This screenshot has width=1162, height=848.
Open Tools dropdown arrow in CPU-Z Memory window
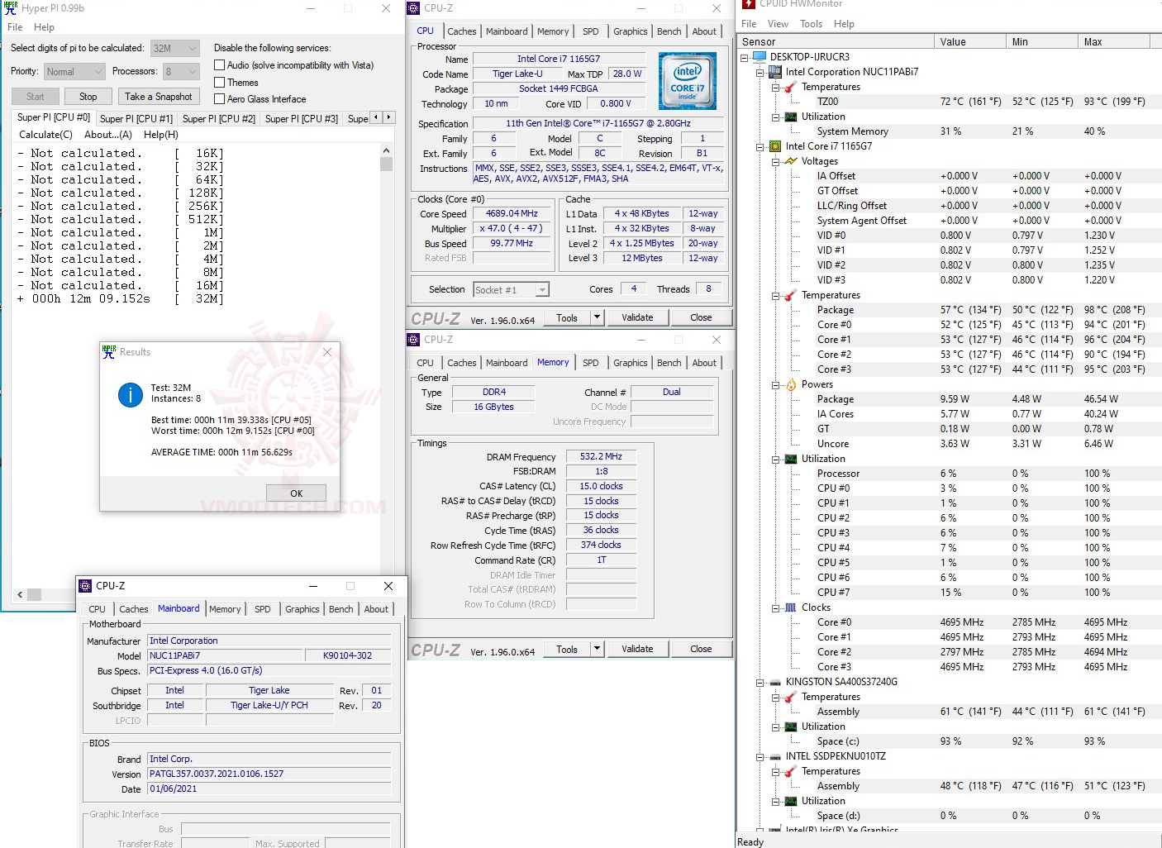point(597,649)
